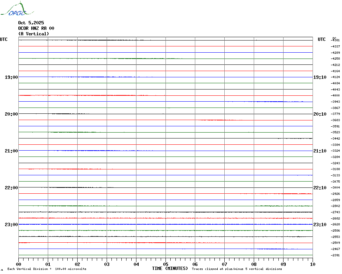Select the 20:10 time label on right
Viewport: 342px width, 274px height.
point(320,114)
